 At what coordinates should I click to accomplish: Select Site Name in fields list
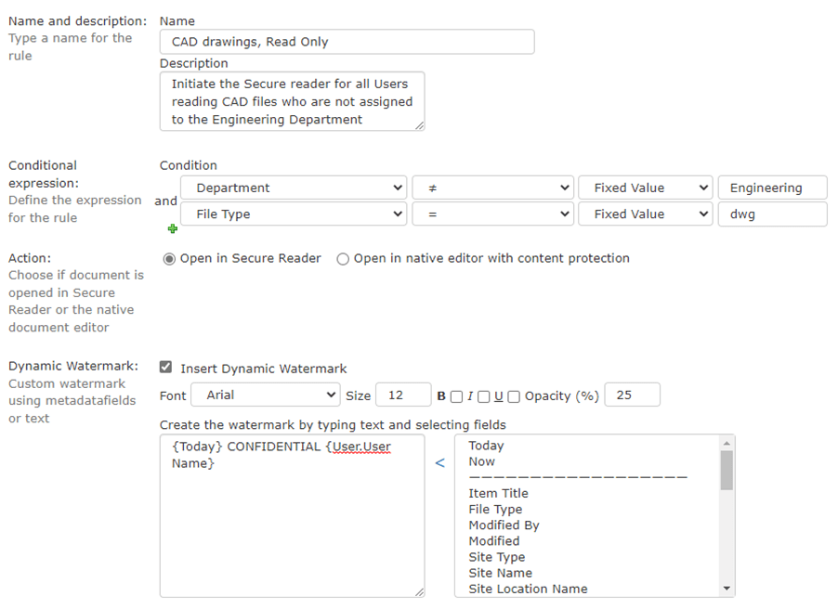tap(500, 573)
